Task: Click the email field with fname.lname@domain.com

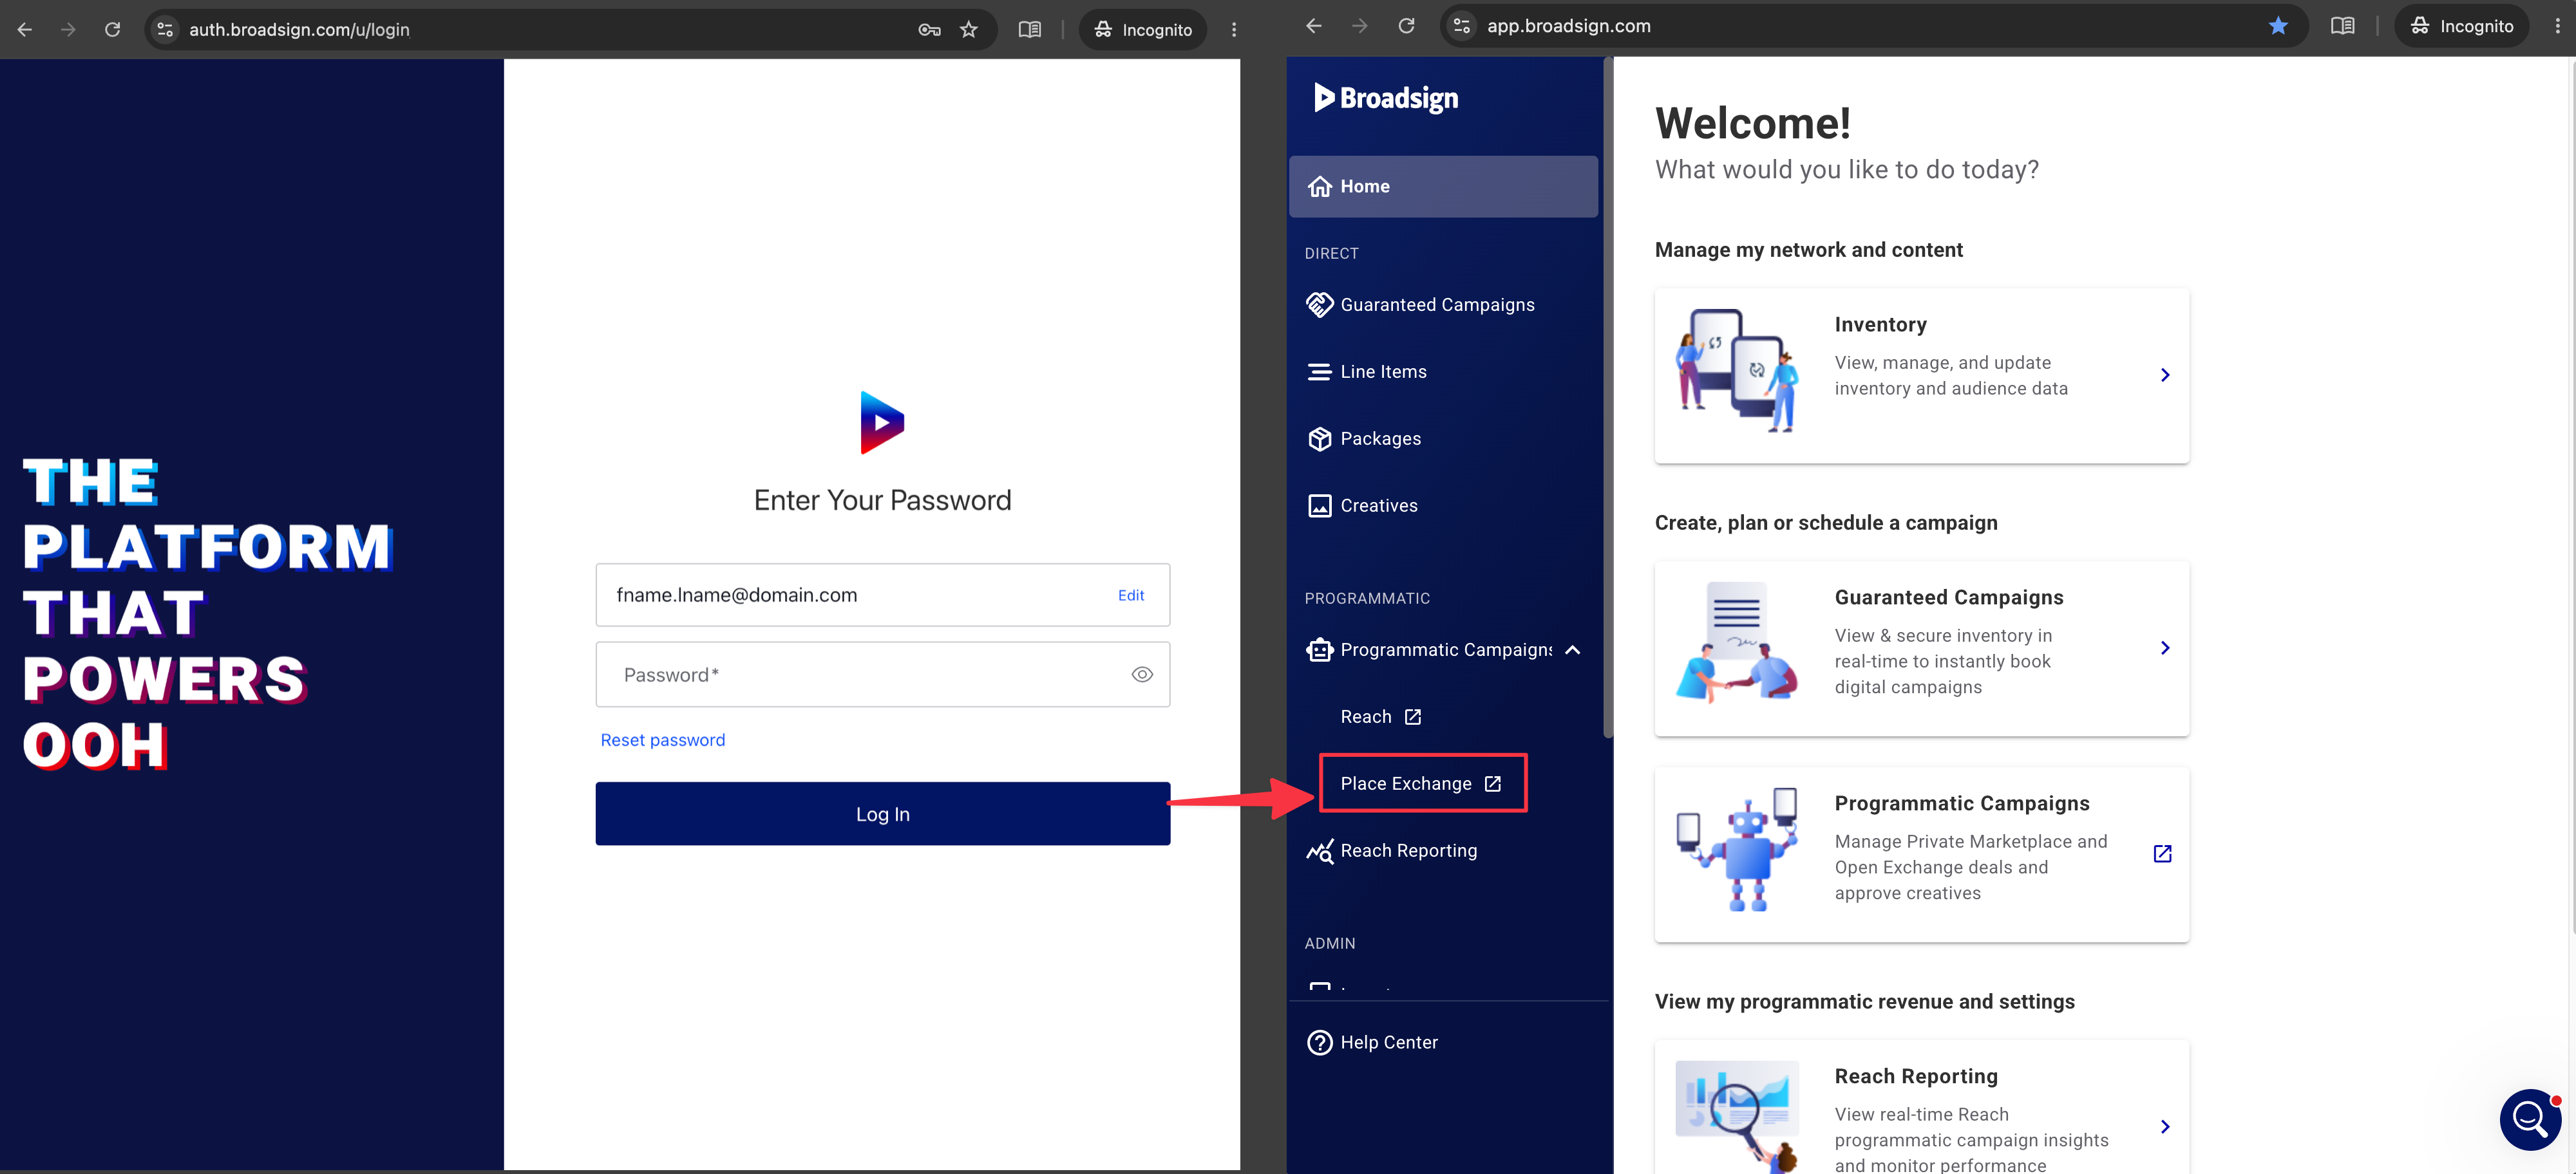Action: pos(883,595)
